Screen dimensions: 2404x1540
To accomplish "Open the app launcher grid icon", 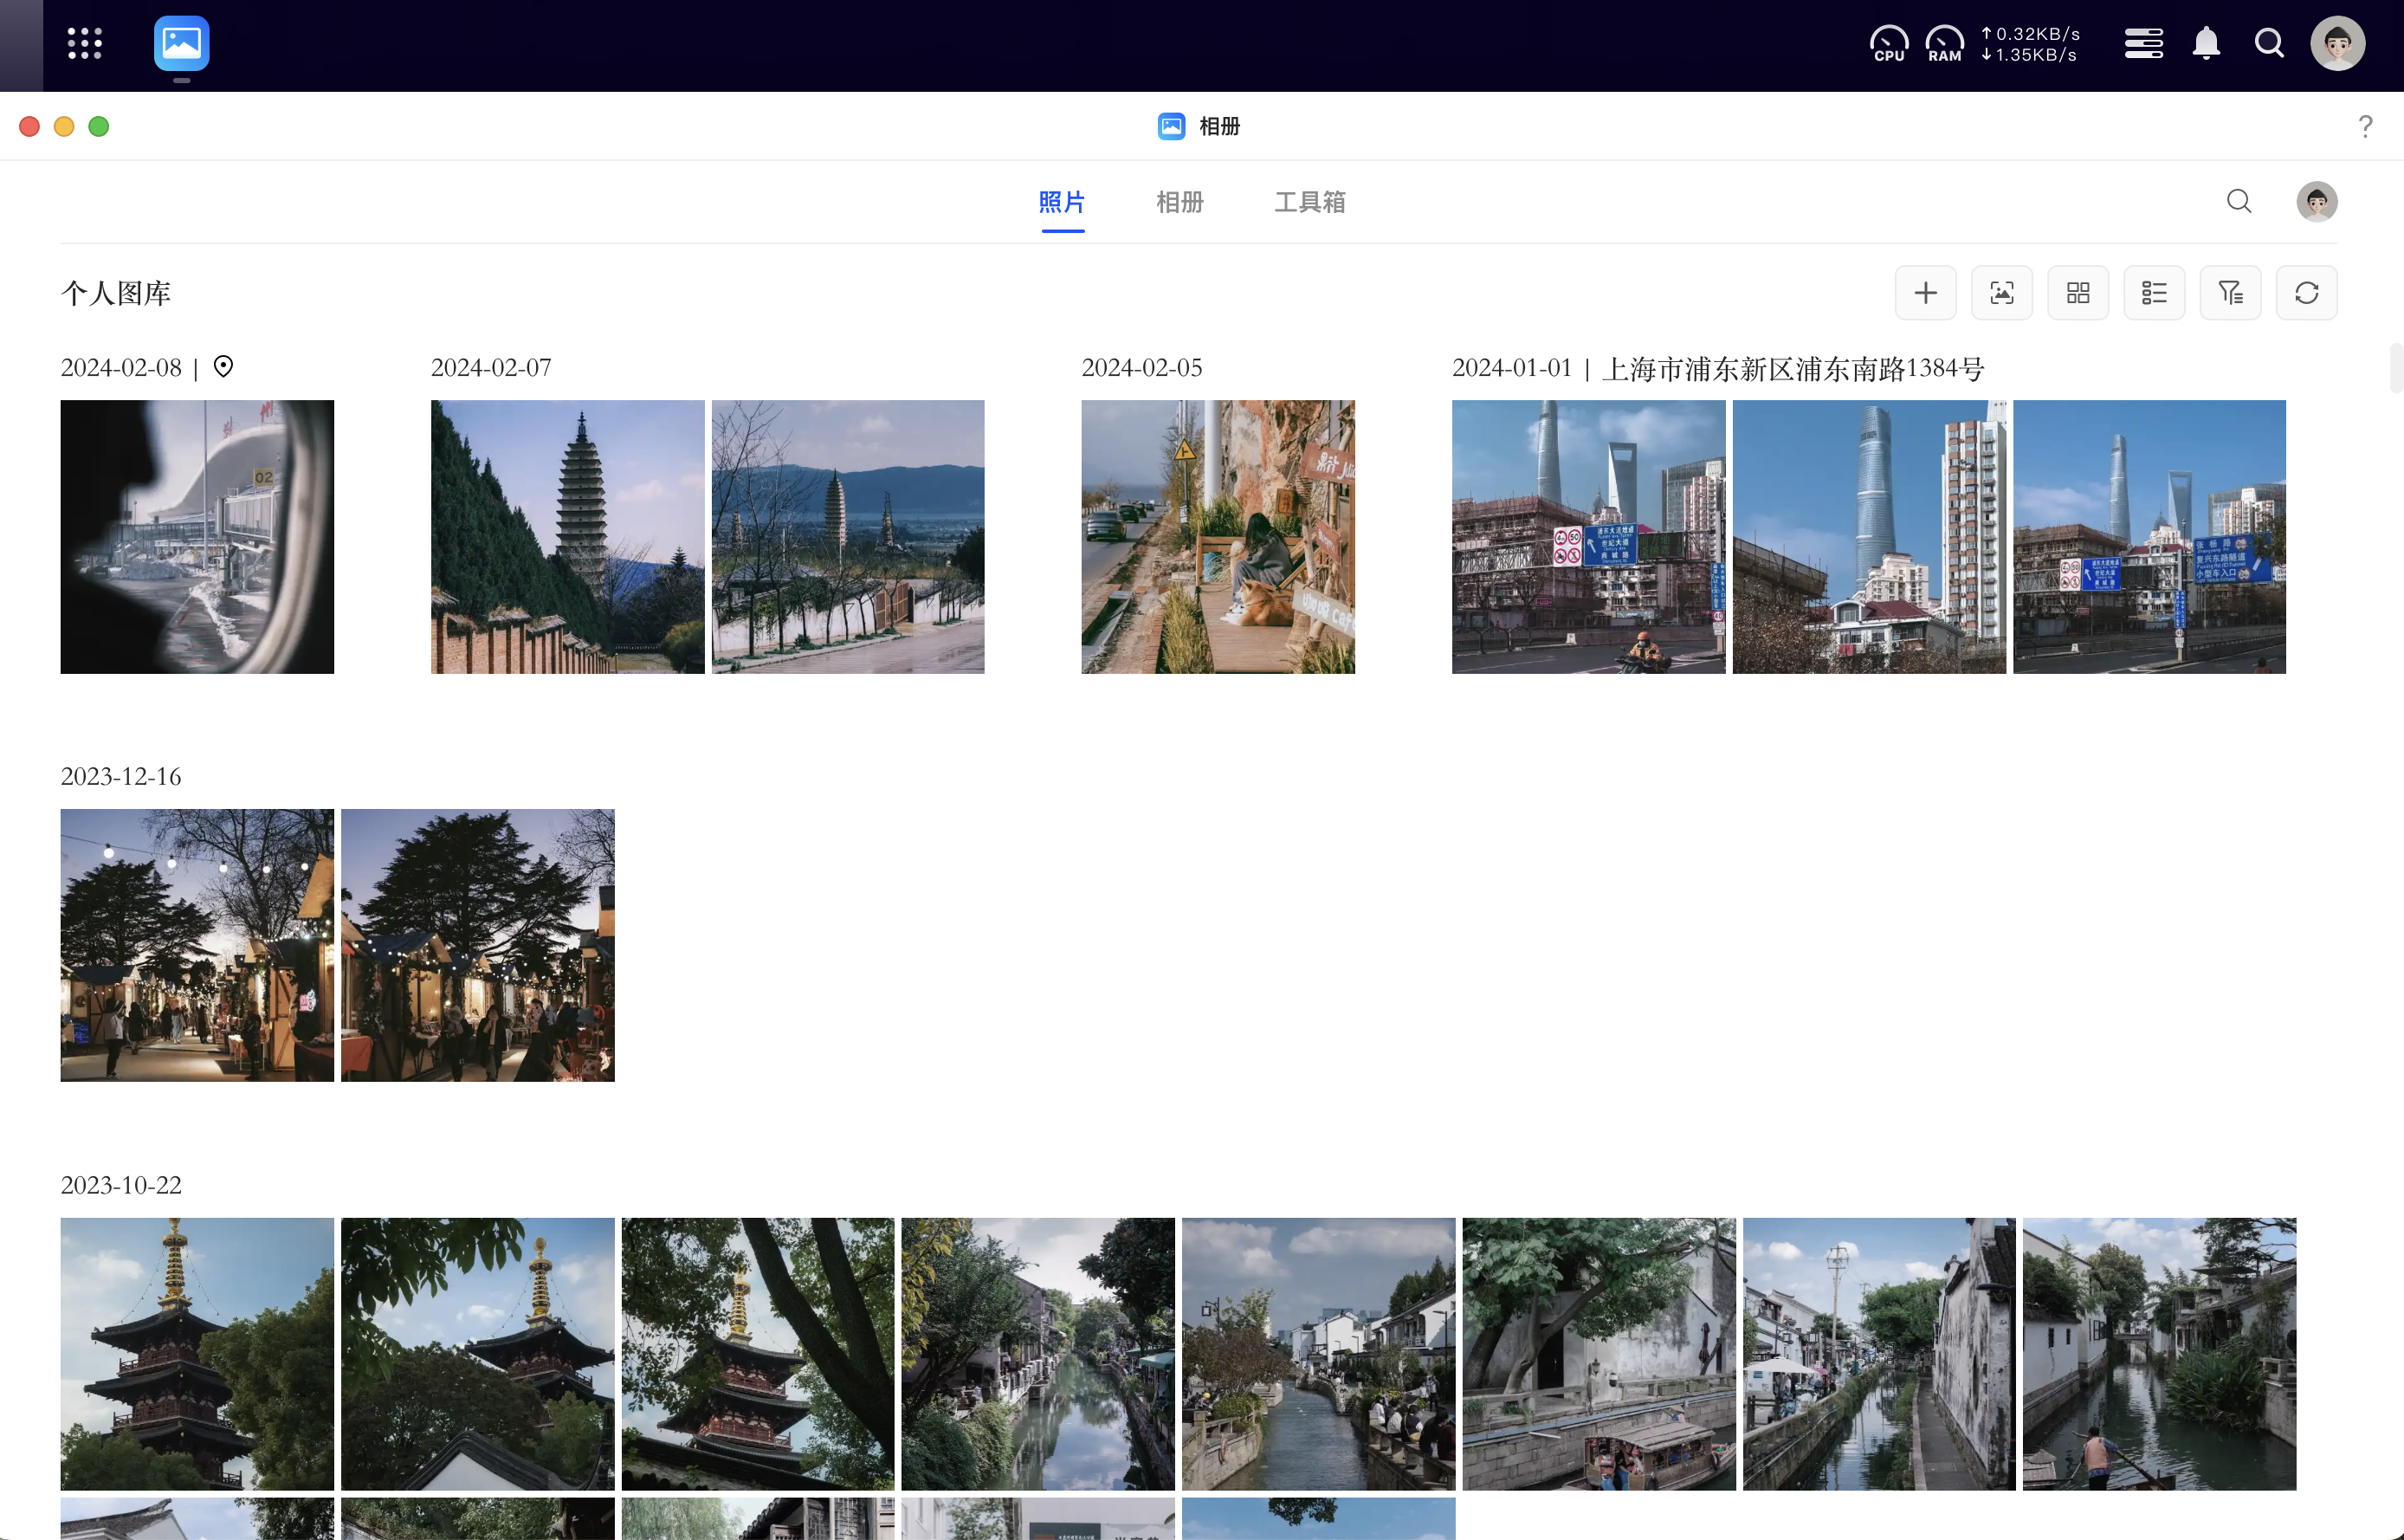I will pyautogui.click(x=85, y=43).
